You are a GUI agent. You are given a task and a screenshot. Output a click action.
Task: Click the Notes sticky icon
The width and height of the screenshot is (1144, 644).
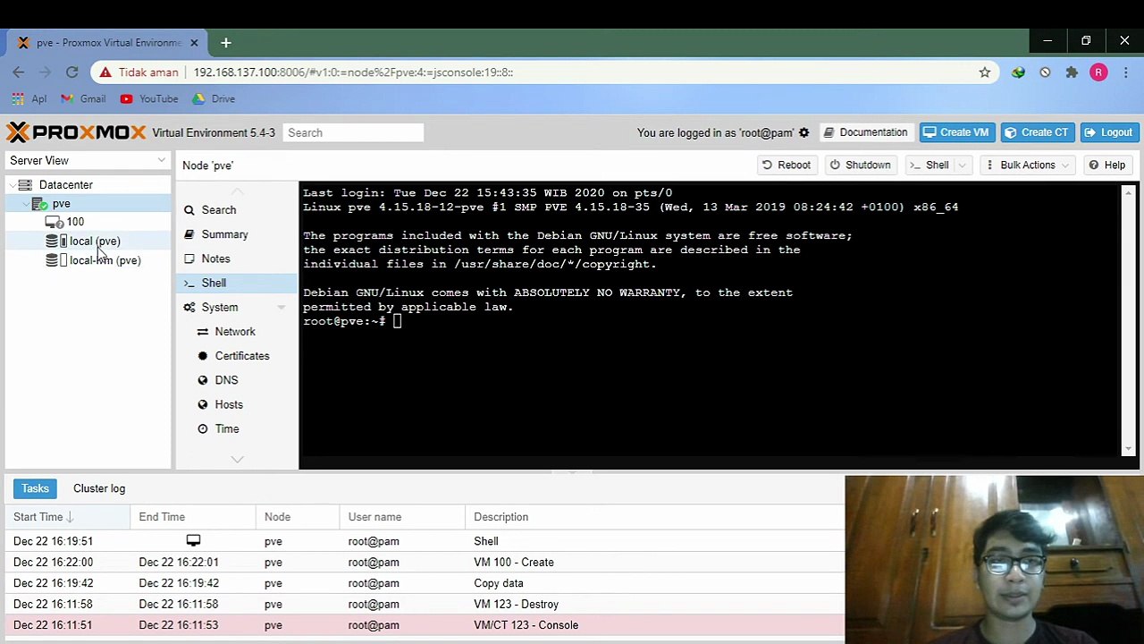point(189,258)
